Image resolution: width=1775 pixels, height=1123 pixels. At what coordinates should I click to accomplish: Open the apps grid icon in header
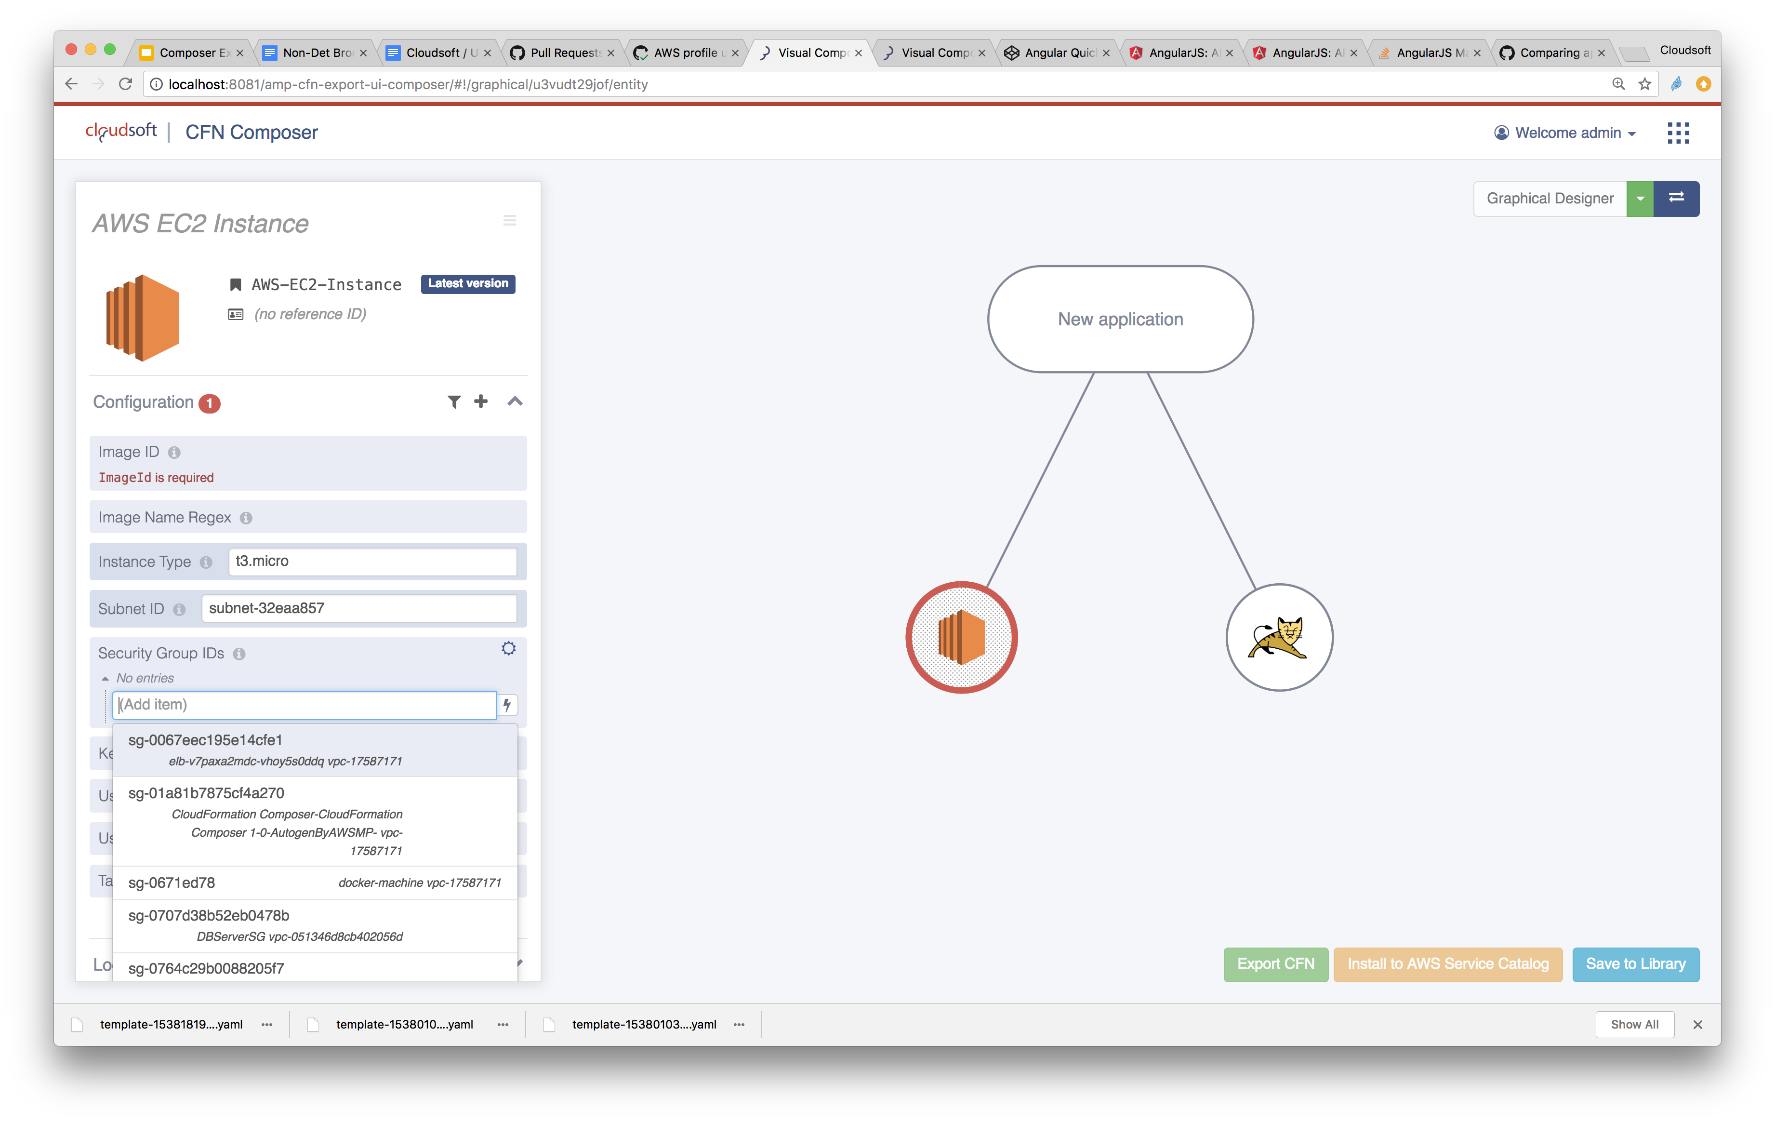pos(1678,133)
